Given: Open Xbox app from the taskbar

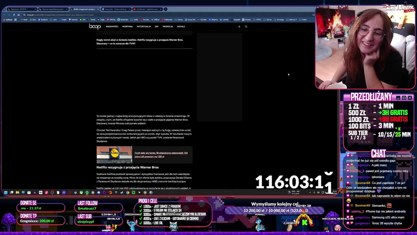Looking at the screenshot, I should tap(81, 193).
